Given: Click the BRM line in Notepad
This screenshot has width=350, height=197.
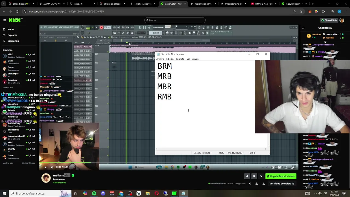Looking at the screenshot, I should [165, 66].
